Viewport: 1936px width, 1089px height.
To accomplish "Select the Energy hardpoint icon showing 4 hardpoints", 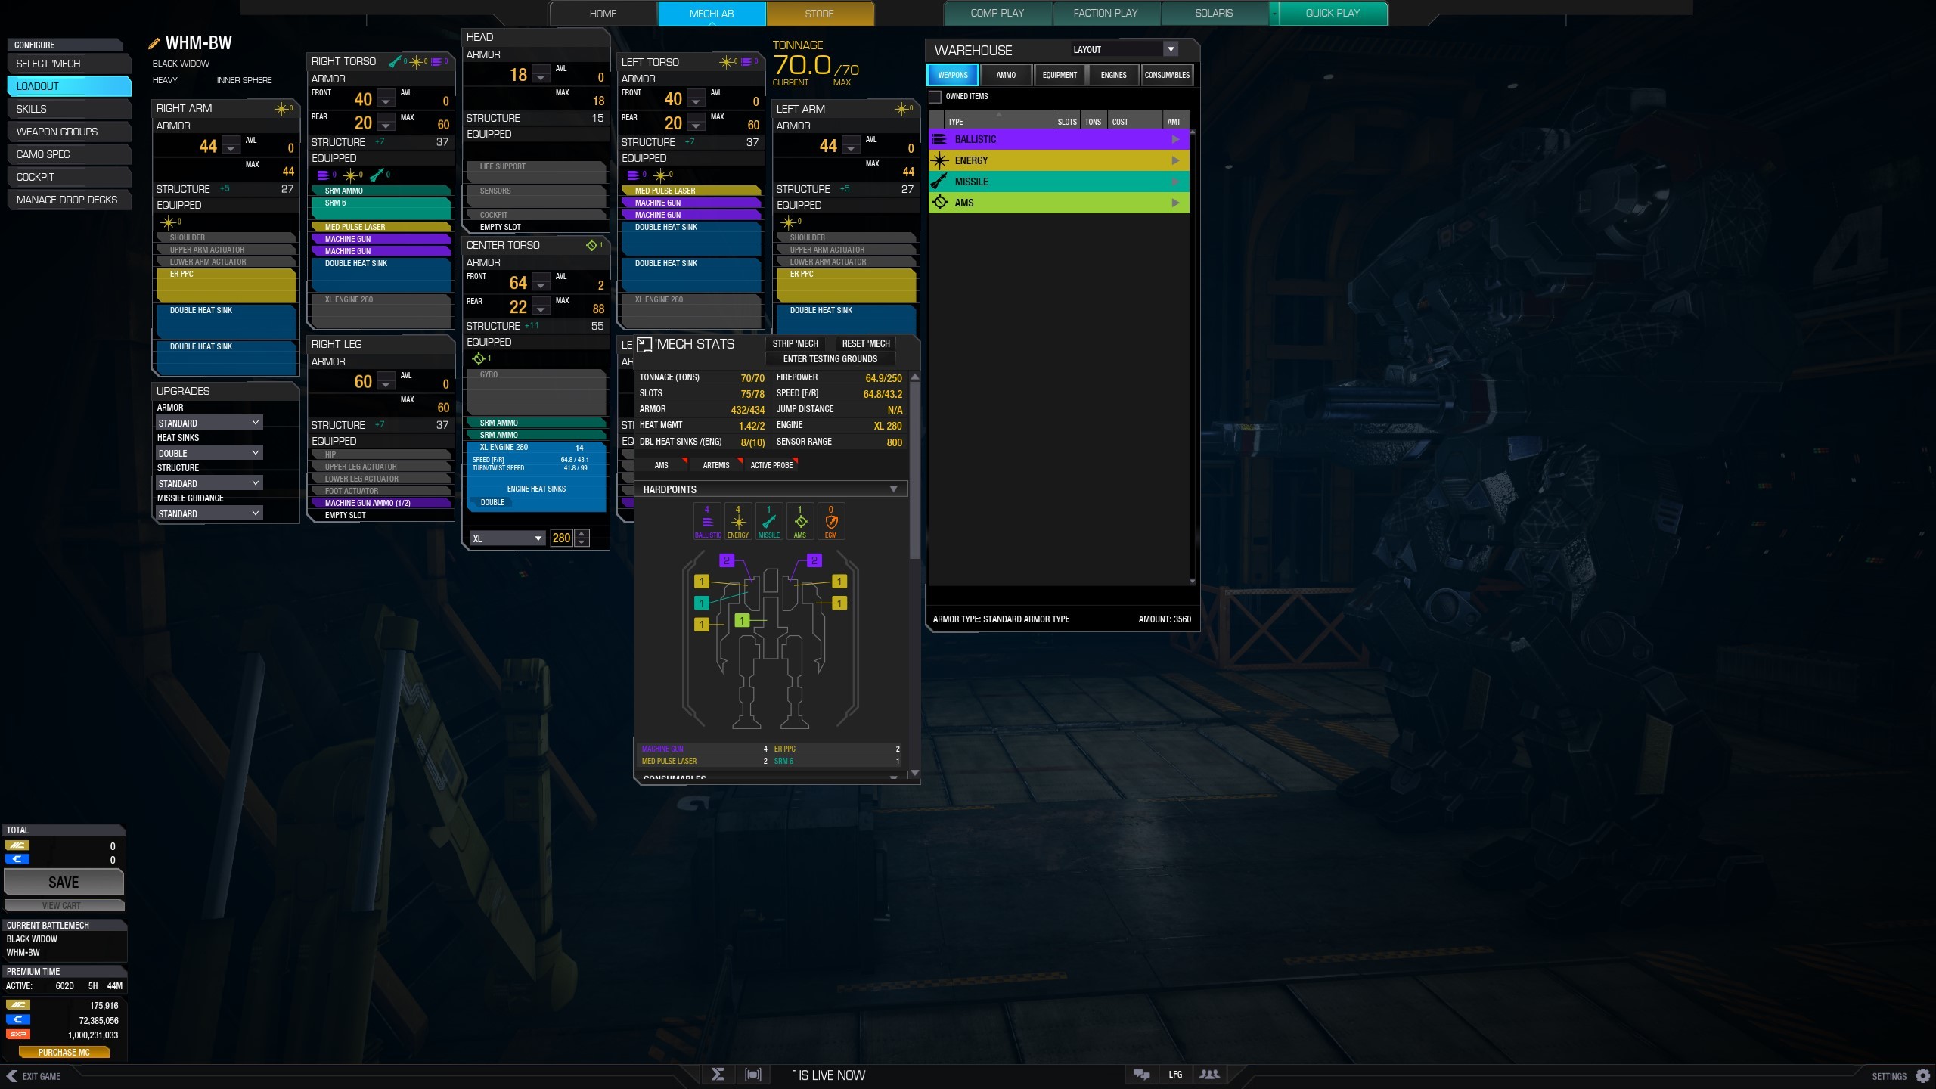I will 738,520.
